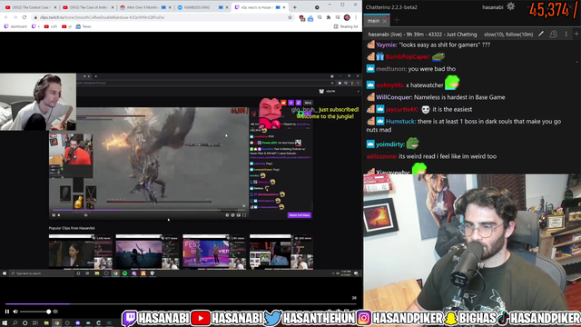Open the Chrome profile avatar
Screen dimensions: 581x327
(347, 17)
